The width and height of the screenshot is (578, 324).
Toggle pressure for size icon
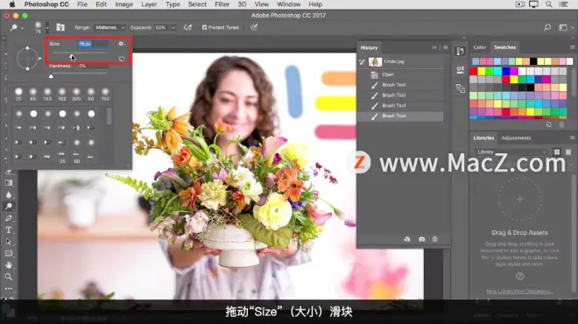coord(254,27)
